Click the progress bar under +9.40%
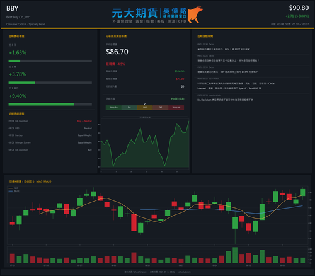The width and height of the screenshot is (315, 276). (x=50, y=104)
